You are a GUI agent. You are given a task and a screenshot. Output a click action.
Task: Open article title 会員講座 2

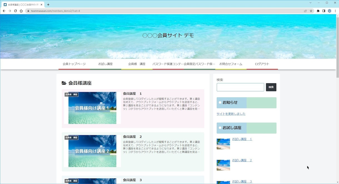(x=132, y=137)
